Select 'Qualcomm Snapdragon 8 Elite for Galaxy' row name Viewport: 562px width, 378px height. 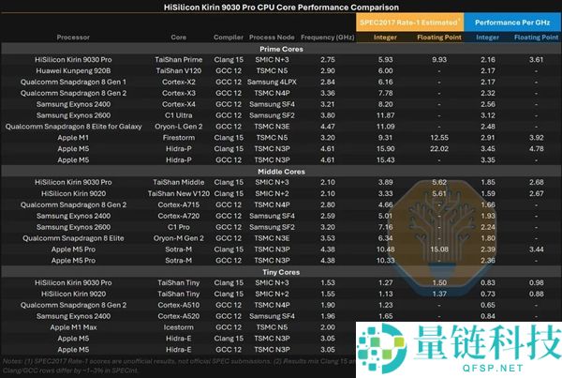[73, 127]
